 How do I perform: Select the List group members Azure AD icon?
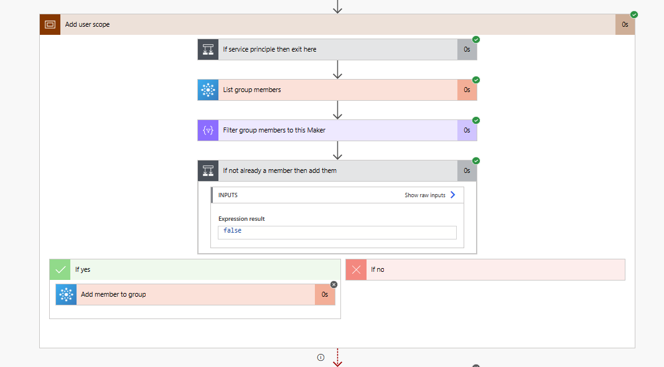click(x=207, y=90)
